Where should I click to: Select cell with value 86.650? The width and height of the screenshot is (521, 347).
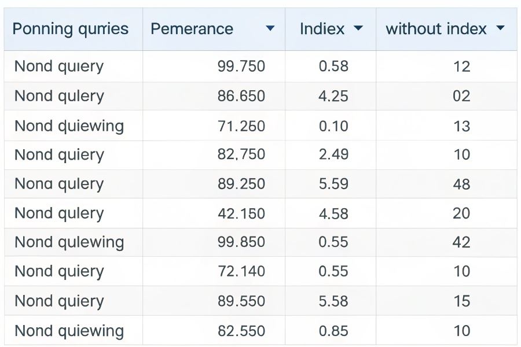(241, 96)
